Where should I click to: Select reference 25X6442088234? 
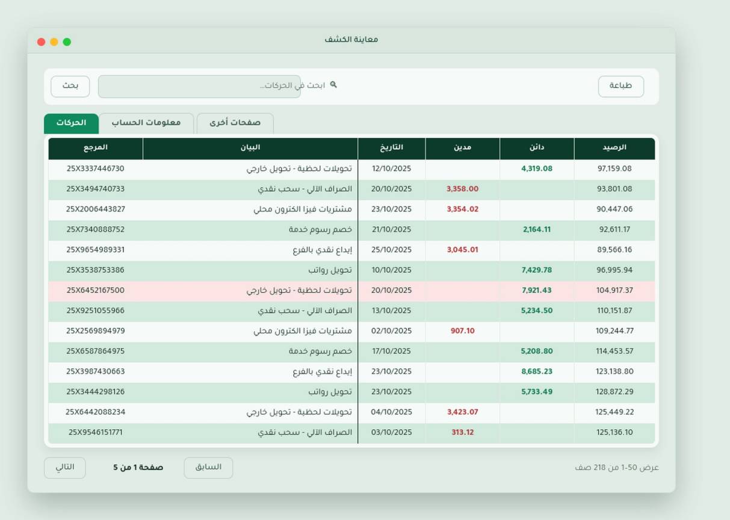tap(96, 412)
